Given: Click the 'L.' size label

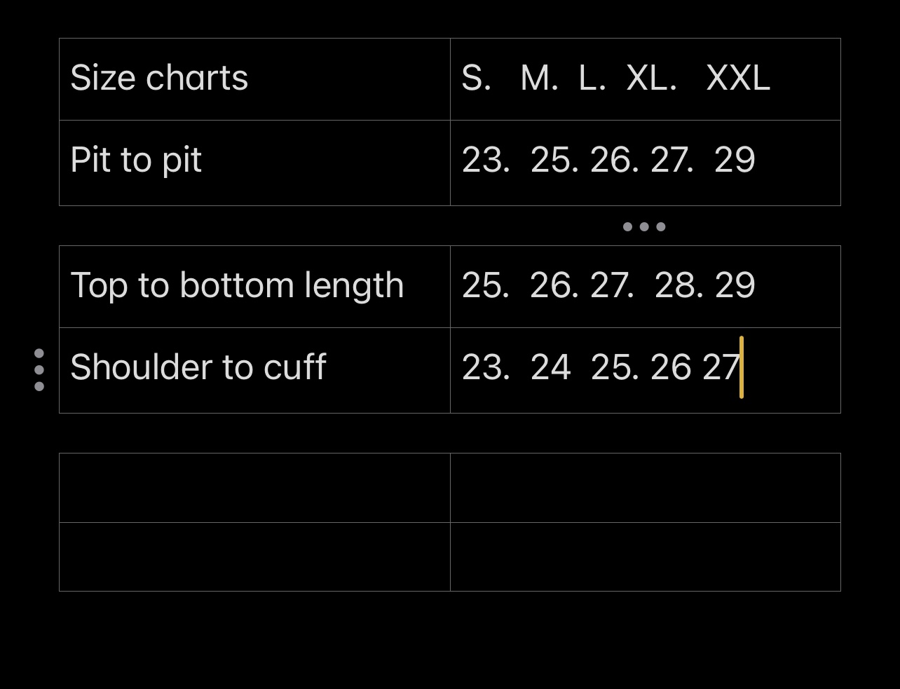Looking at the screenshot, I should (592, 78).
